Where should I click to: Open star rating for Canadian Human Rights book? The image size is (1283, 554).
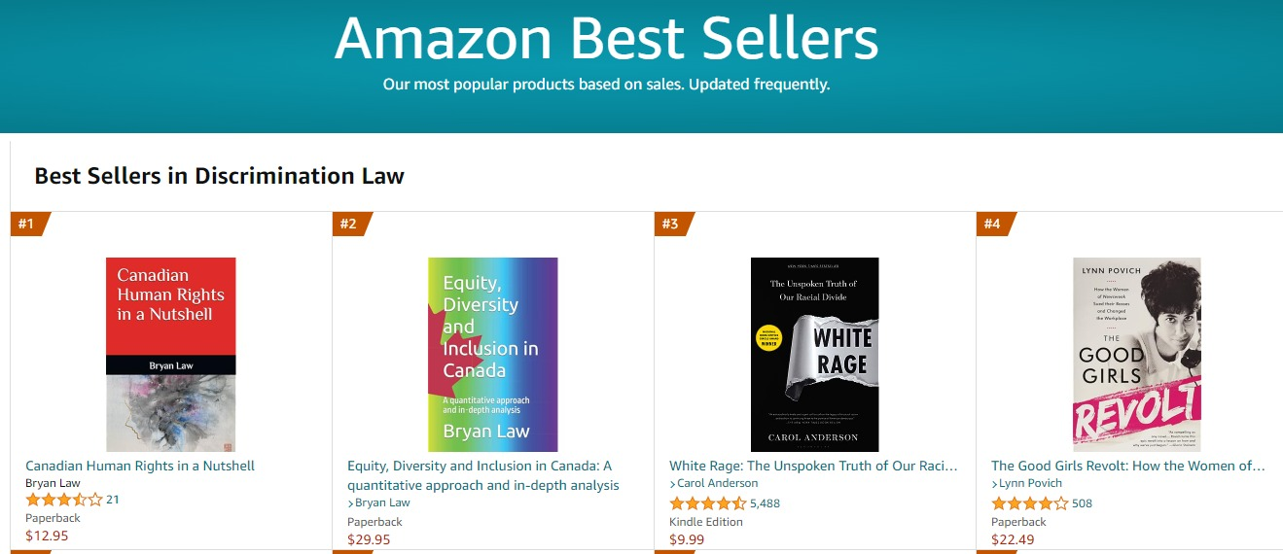pyautogui.click(x=63, y=500)
